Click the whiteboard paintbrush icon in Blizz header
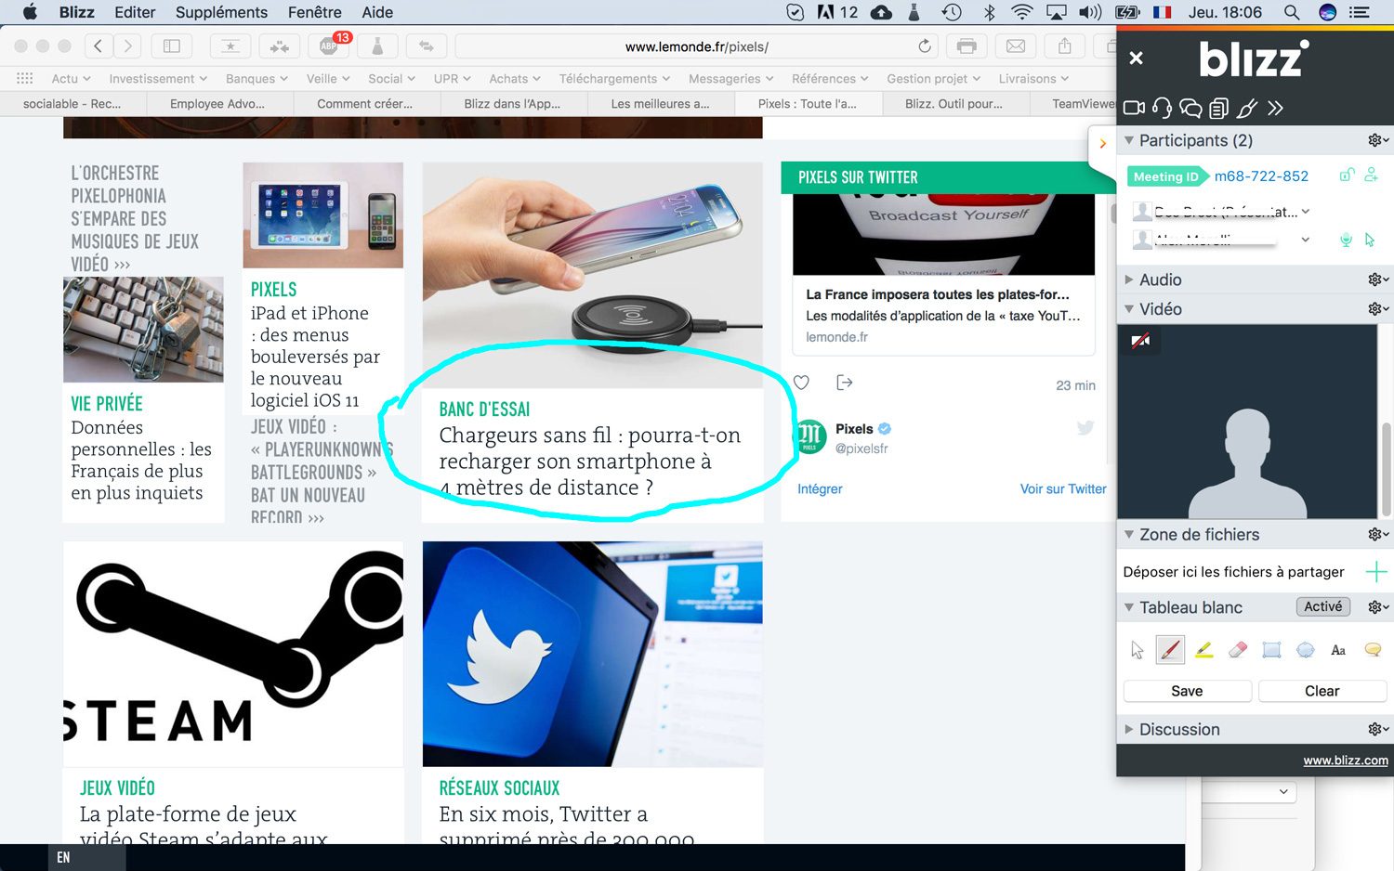The image size is (1394, 871). click(1247, 108)
